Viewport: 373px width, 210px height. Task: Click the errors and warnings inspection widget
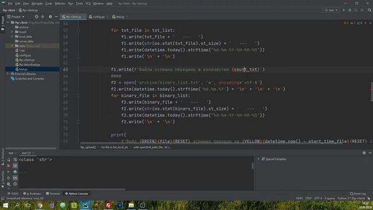tap(353, 23)
